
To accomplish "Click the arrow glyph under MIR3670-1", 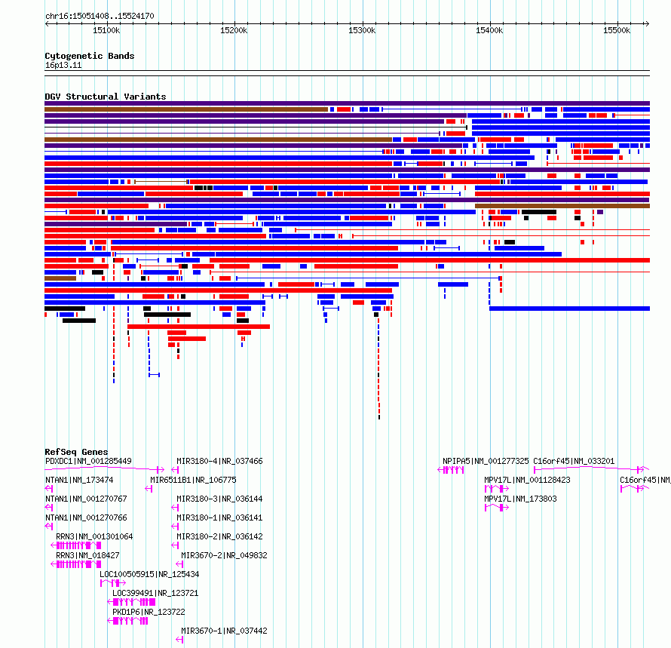I will click(x=179, y=640).
